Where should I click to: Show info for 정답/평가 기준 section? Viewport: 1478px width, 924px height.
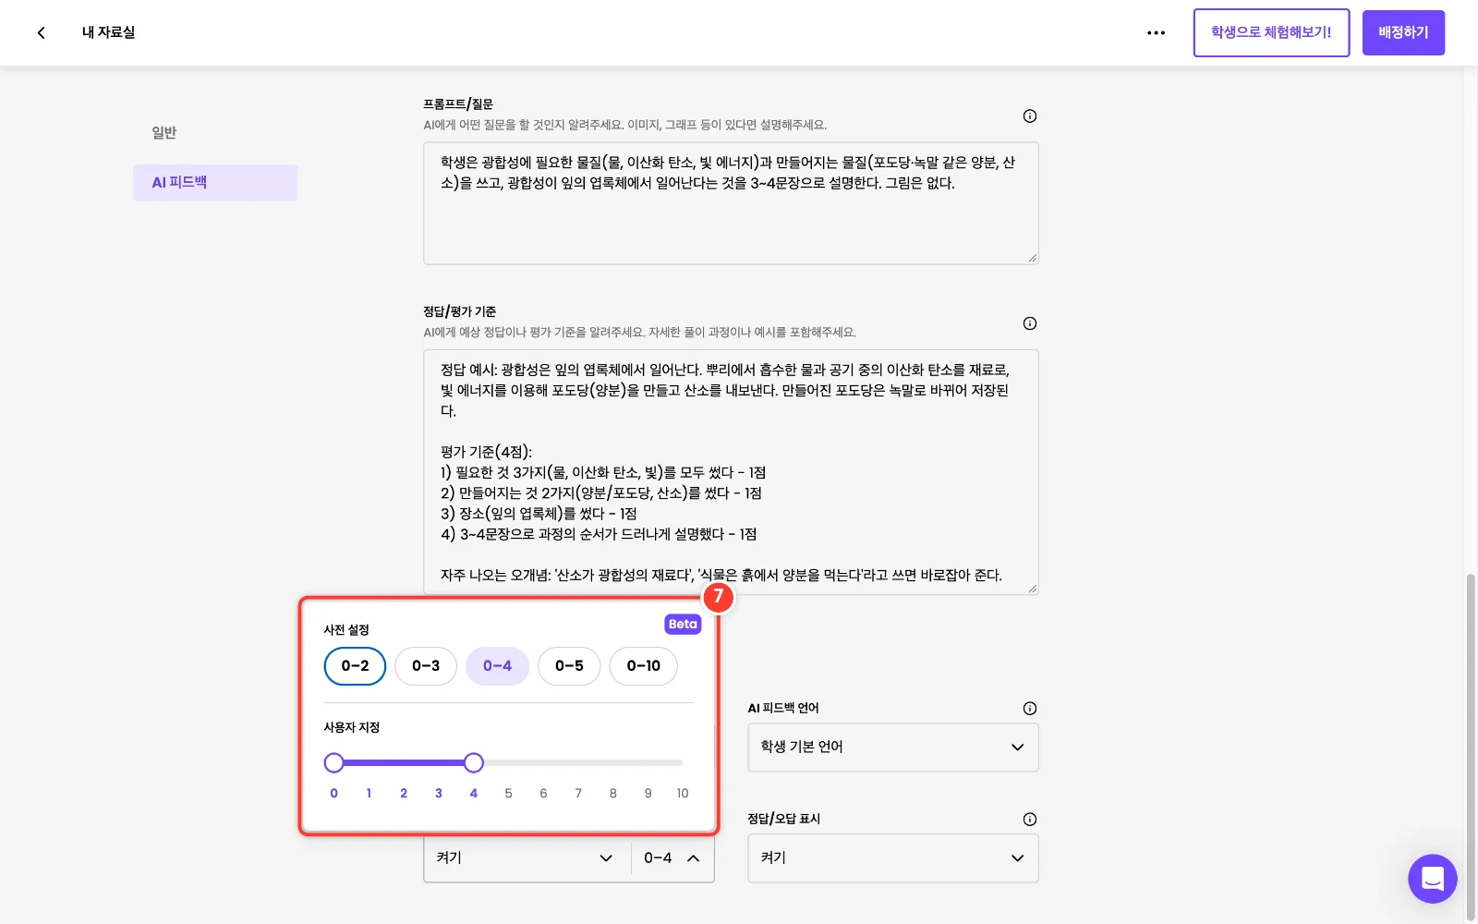(1029, 323)
